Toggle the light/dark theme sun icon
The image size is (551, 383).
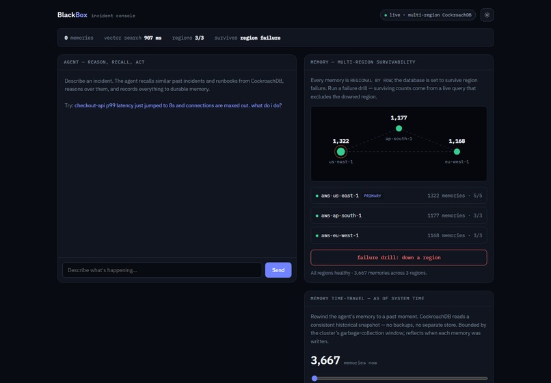click(x=487, y=15)
